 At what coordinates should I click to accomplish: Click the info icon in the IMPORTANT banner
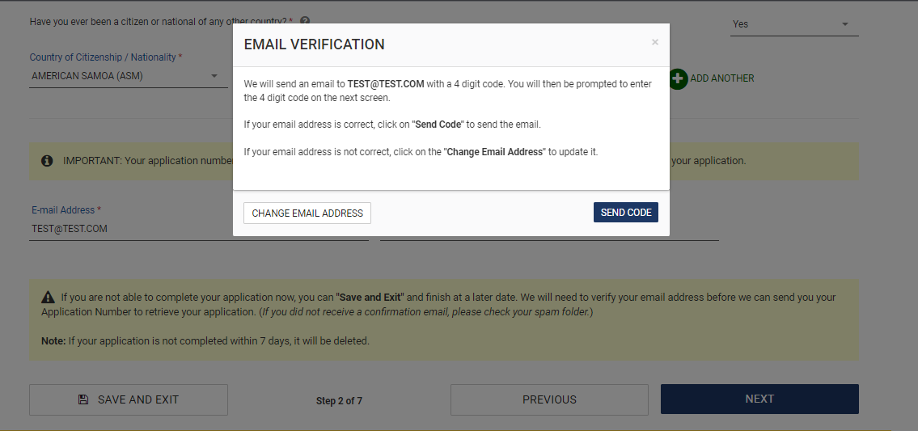click(47, 161)
